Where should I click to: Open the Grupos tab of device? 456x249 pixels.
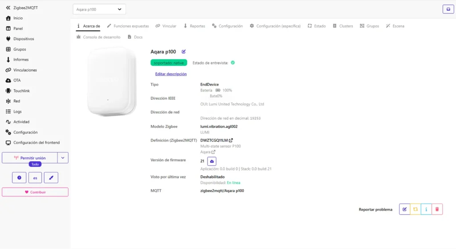click(369, 26)
